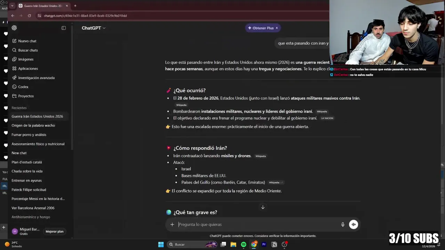Open chat Pateck Fillipe solicitud
Screen dimensions: 445x250
pos(29,190)
